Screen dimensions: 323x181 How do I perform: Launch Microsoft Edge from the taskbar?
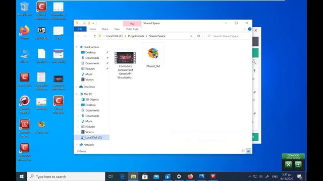pos(122,176)
